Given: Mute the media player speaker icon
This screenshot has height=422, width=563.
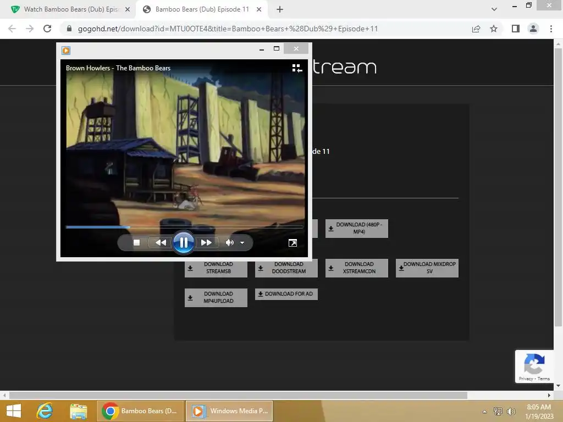Looking at the screenshot, I should tap(229, 242).
